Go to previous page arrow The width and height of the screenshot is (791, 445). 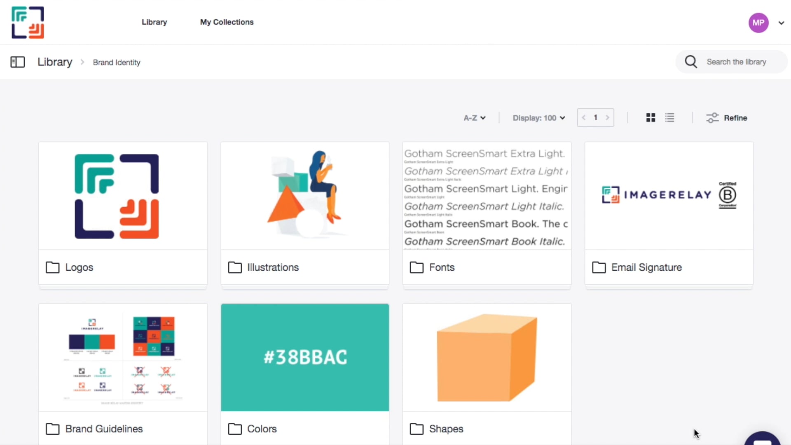[584, 118]
